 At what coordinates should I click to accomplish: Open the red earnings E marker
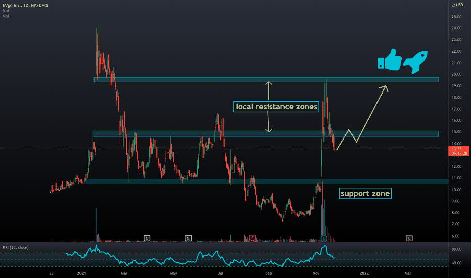point(252,238)
